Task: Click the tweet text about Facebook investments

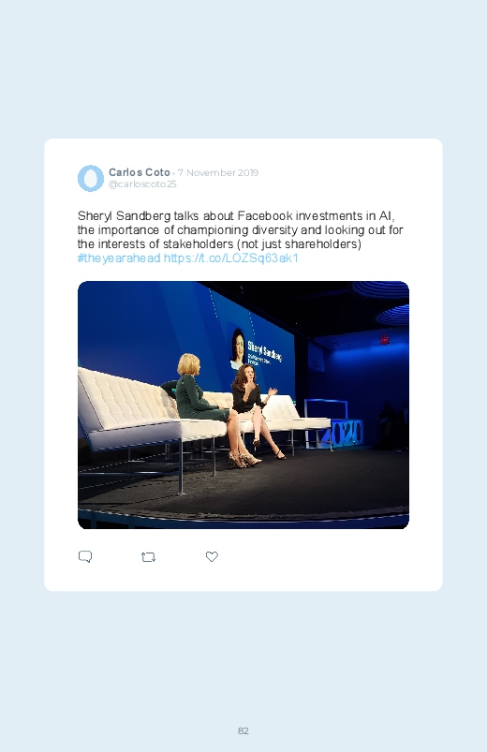Action: (241, 229)
